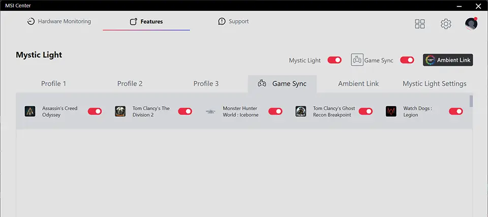The width and height of the screenshot is (488, 217).
Task: Click the Ghost Recon Breakpoint game icon
Action: 301,111
